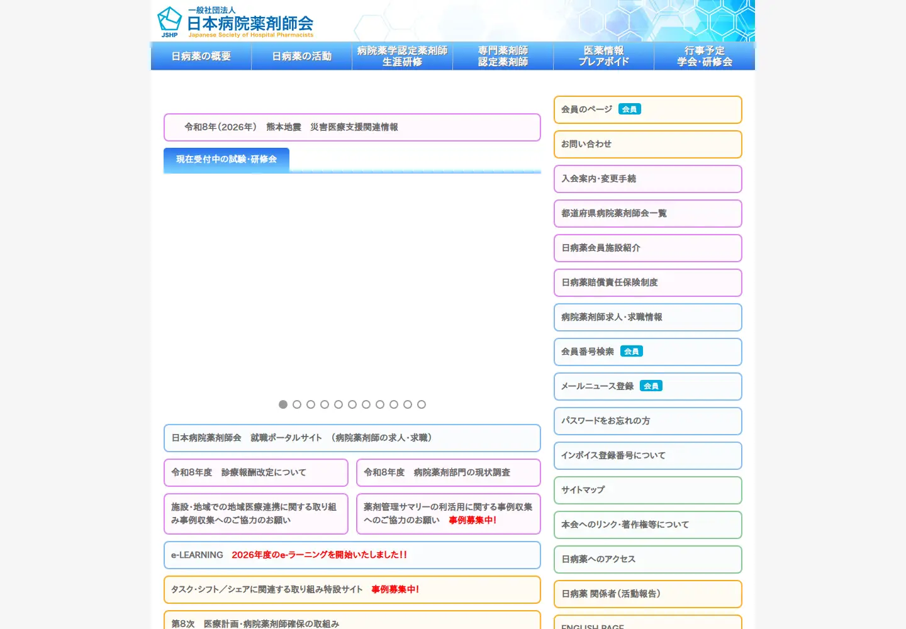Open 行事予定 学会・研修会 menu
Image resolution: width=906 pixels, height=629 pixels.
tap(705, 56)
